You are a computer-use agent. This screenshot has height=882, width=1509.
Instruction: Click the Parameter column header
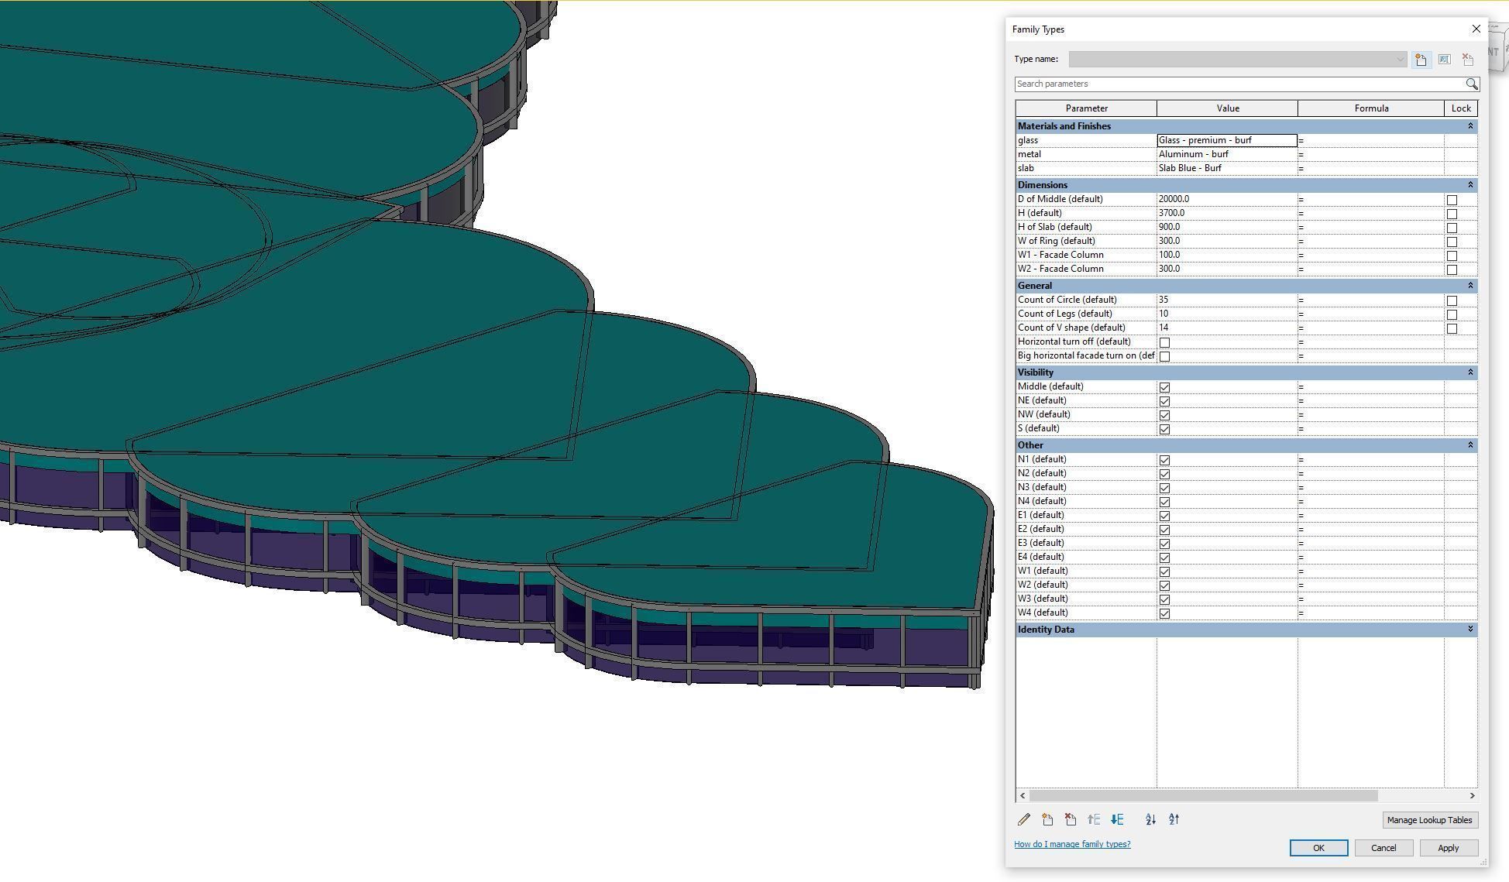(1086, 108)
